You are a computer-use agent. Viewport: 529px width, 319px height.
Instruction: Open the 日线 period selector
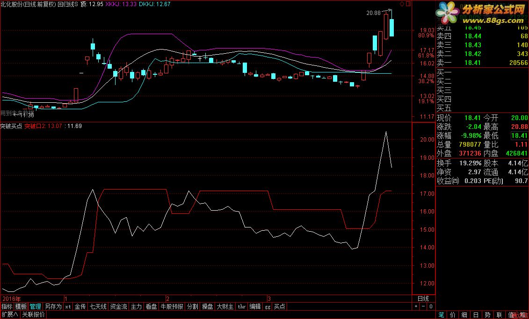pos(423,298)
